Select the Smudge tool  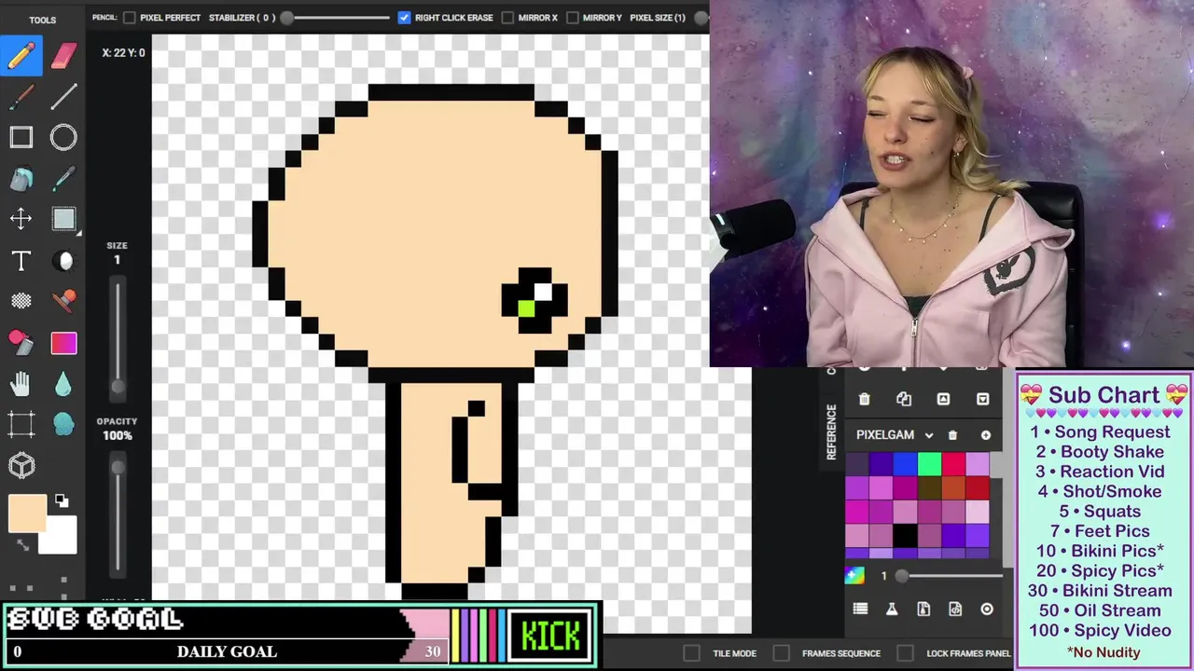pos(63,424)
